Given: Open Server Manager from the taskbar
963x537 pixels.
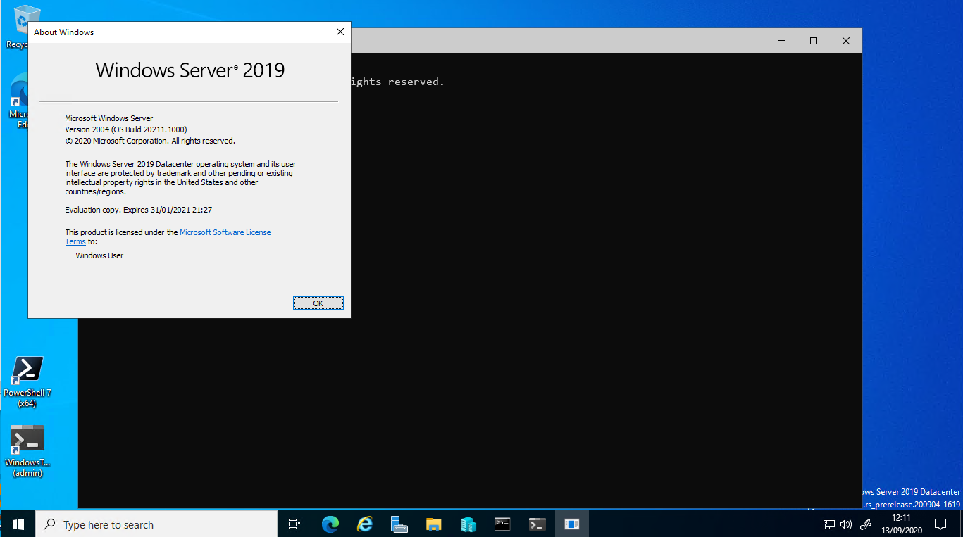Looking at the screenshot, I should click(399, 524).
